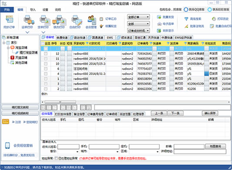Expand the arrow below 货单打印
Viewport: 232px width, 170px height.
click(43, 32)
